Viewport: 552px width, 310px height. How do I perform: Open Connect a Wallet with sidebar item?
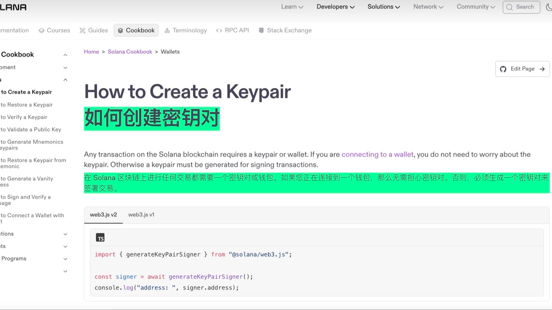[x=32, y=218]
